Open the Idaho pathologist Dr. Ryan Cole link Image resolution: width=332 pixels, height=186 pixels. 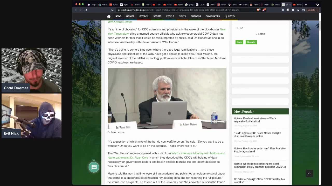tap(128, 158)
